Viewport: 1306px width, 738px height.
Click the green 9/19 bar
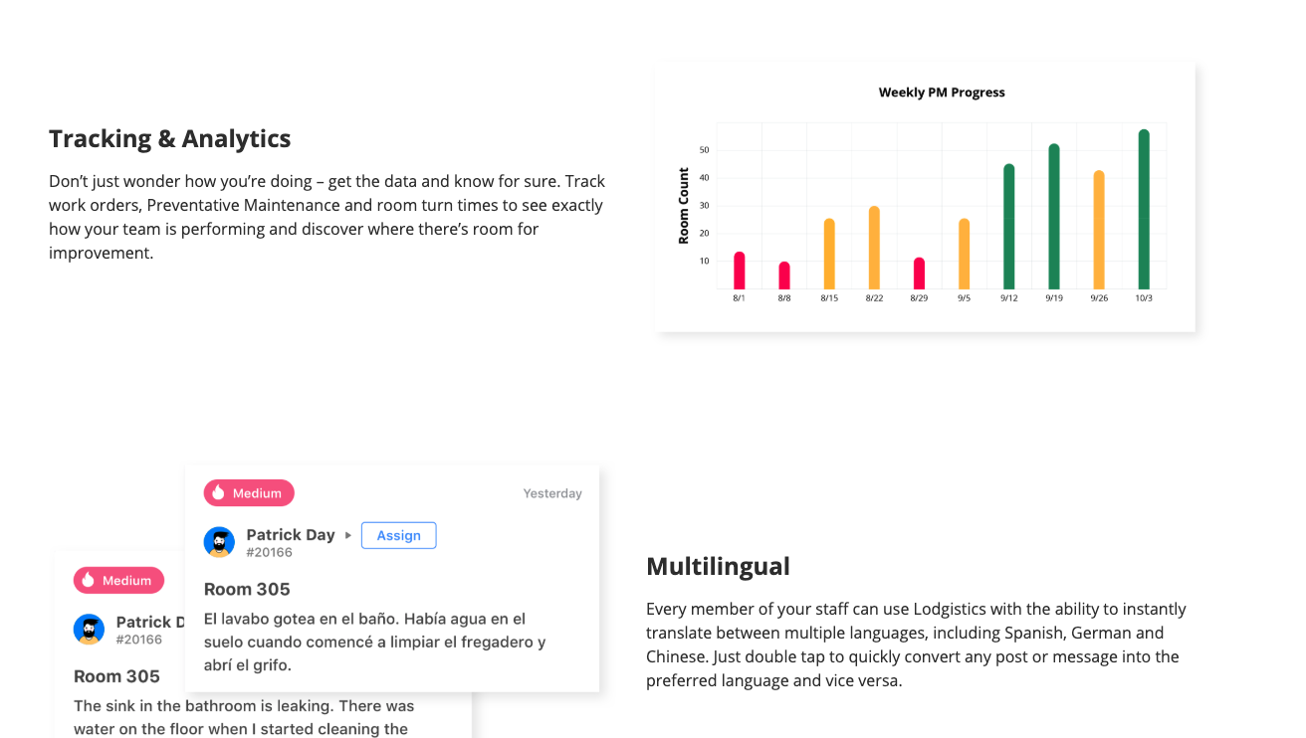point(1054,217)
